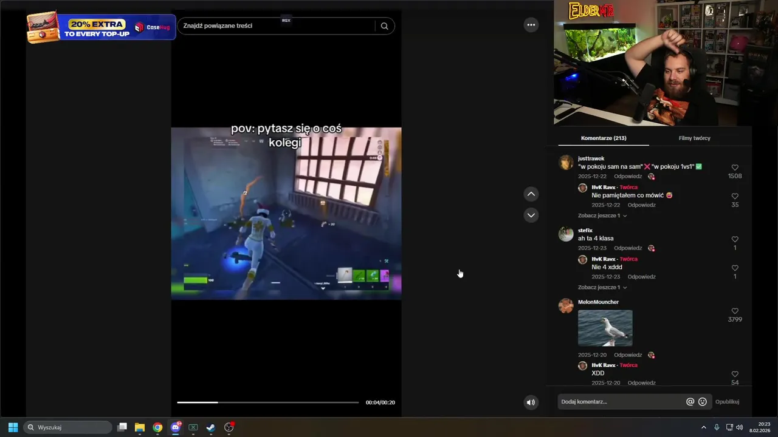
Task: Open MelonMouncher's profile avatar
Action: pyautogui.click(x=566, y=306)
